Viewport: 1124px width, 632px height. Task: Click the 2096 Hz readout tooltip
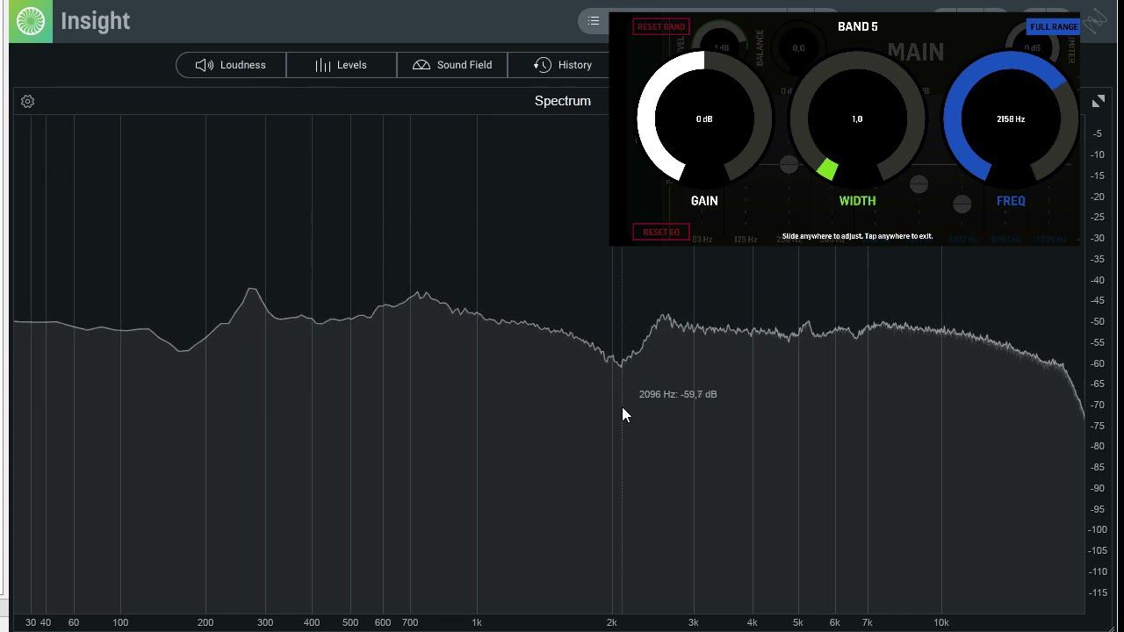(678, 394)
